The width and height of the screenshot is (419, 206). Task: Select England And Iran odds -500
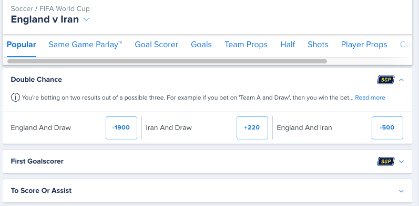(x=387, y=128)
